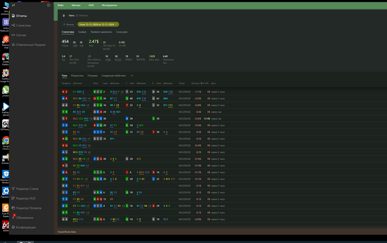Click the + Фильтр button

69,24
